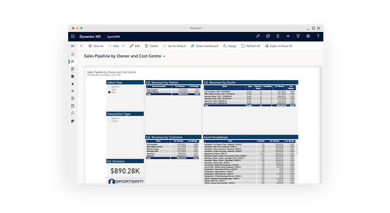Click the Assign command
The image size is (390, 213).
(x=230, y=46)
